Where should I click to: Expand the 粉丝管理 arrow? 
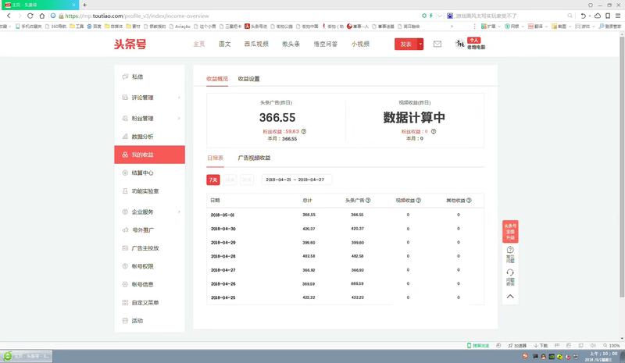pyautogui.click(x=179, y=119)
